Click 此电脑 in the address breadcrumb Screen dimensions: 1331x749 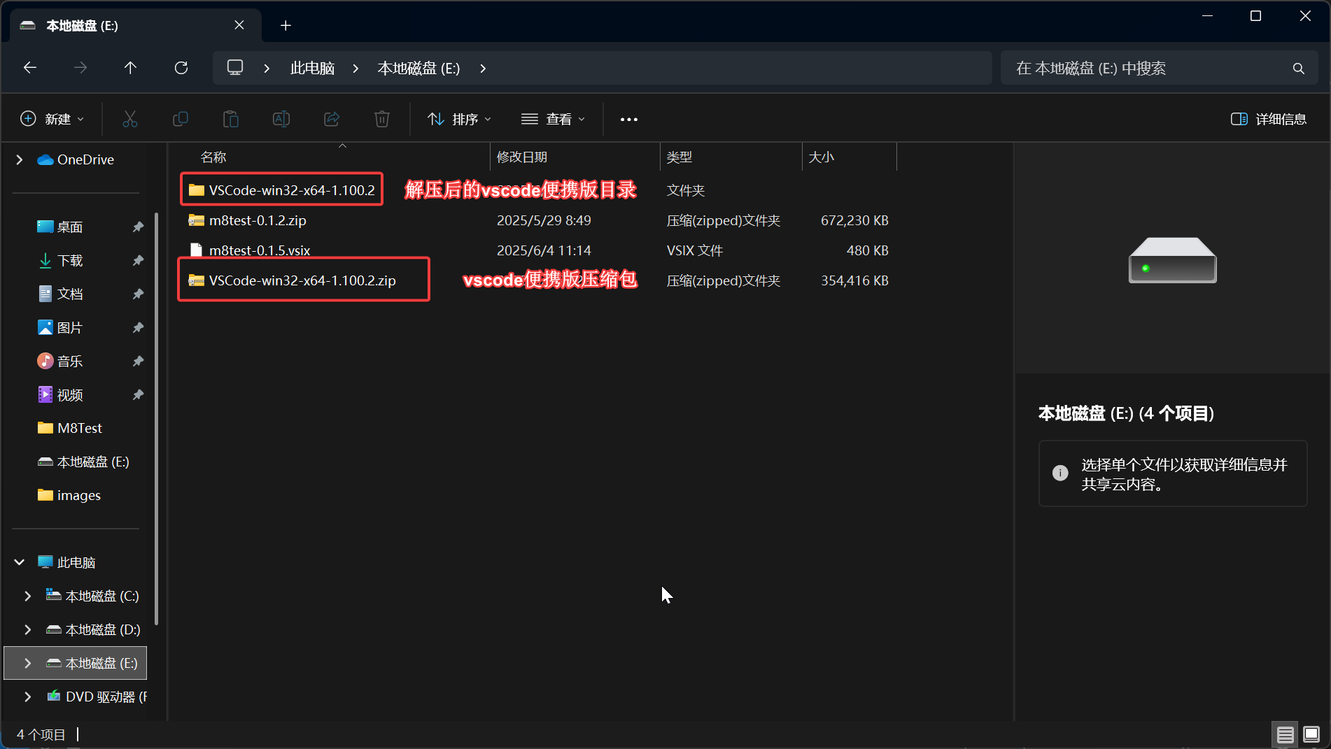[312, 68]
